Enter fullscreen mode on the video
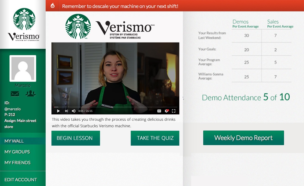 click(174, 111)
